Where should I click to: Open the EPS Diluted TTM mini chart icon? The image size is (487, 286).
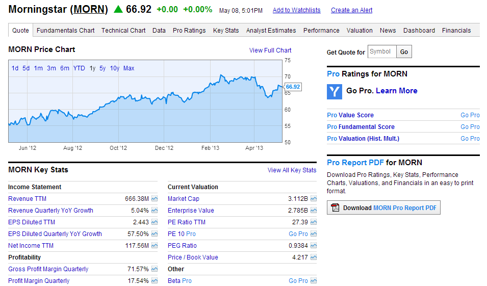pyautogui.click(x=155, y=222)
